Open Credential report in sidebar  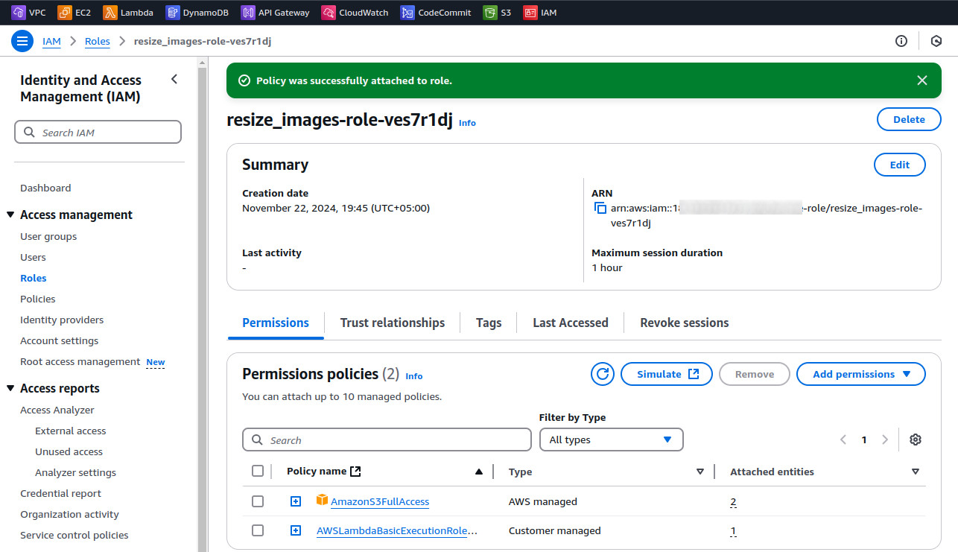point(60,493)
